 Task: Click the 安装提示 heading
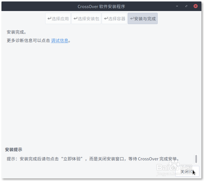coord(14,149)
